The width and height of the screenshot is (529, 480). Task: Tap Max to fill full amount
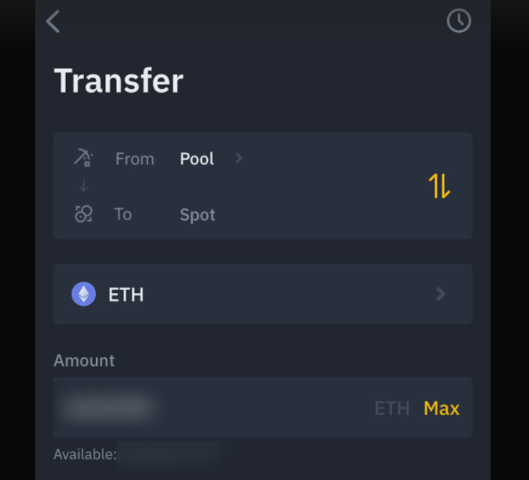442,408
